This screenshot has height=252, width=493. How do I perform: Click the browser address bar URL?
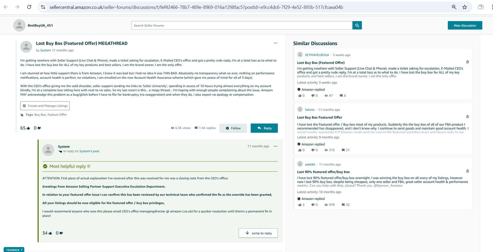click(196, 7)
